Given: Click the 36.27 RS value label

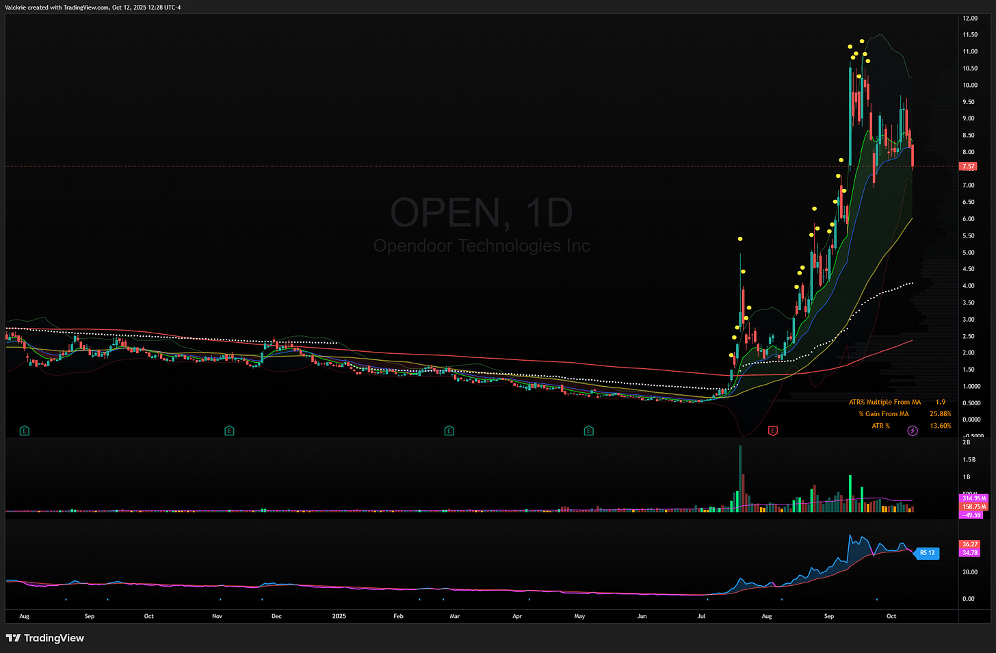Looking at the screenshot, I should pyautogui.click(x=970, y=544).
